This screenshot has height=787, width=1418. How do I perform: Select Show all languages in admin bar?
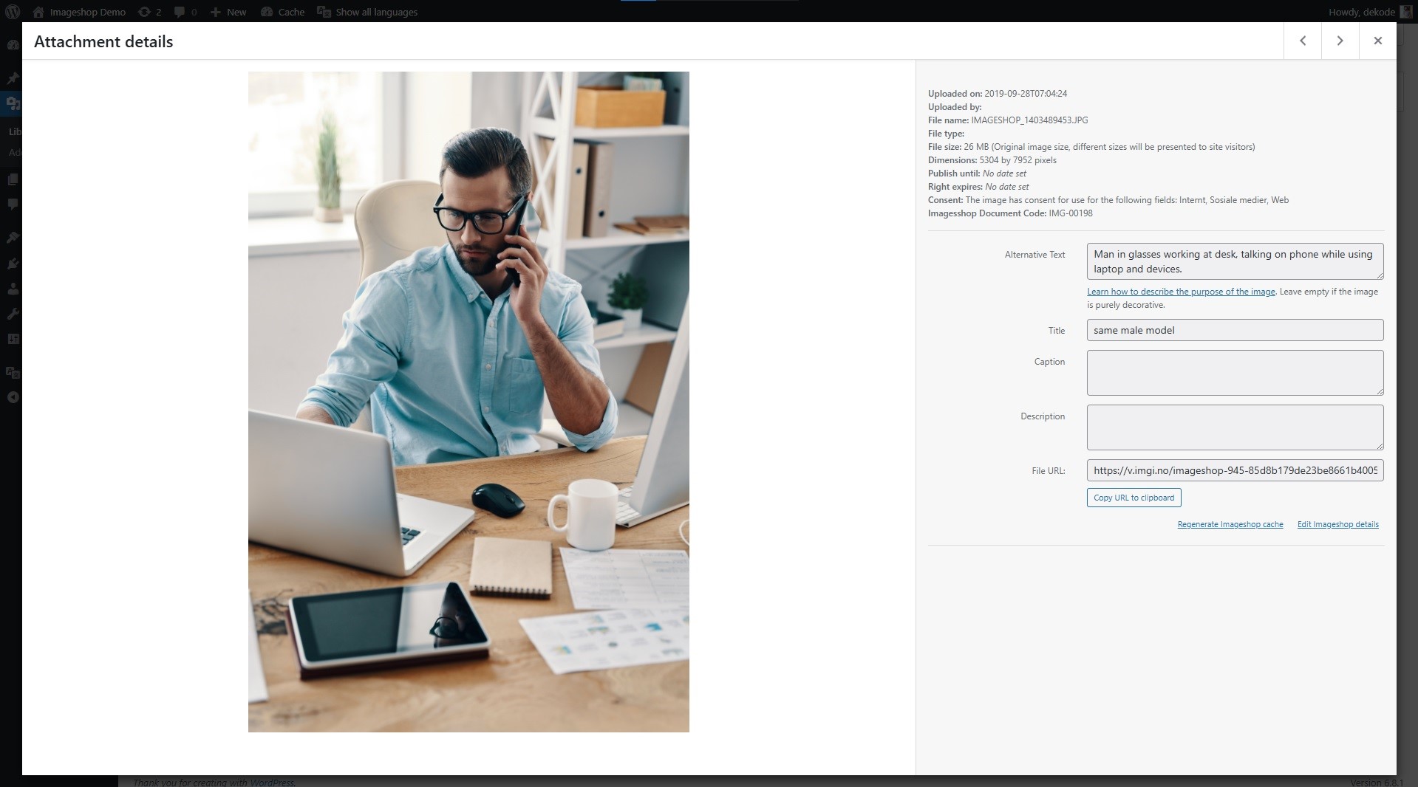click(x=367, y=12)
